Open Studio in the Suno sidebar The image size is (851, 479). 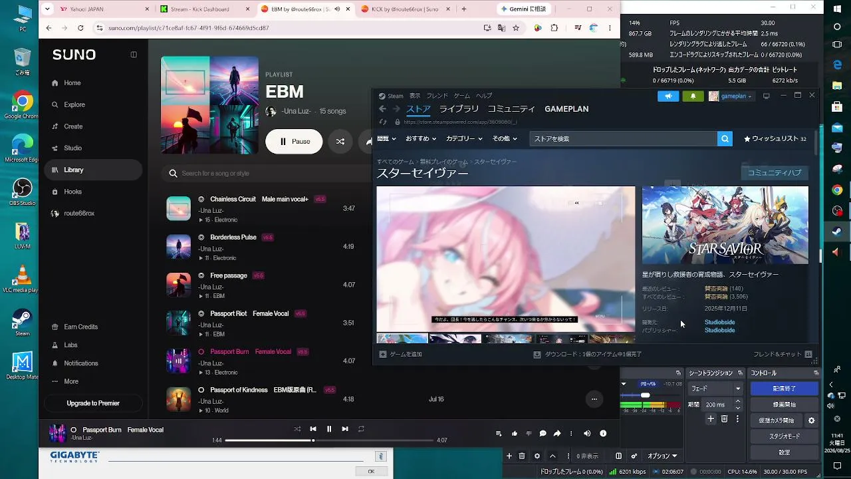point(73,148)
